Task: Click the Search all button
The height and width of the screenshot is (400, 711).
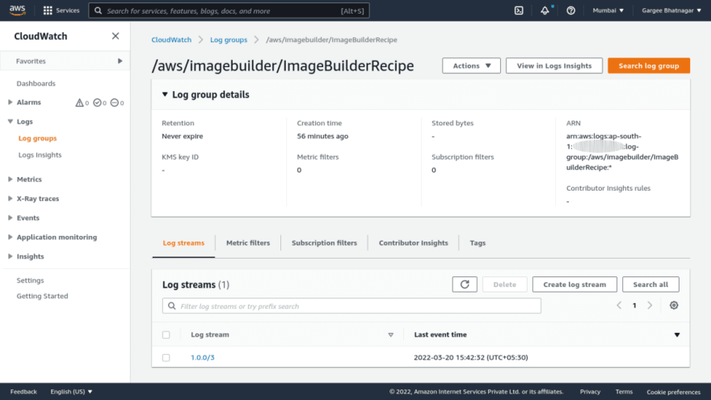Action: pos(650,284)
